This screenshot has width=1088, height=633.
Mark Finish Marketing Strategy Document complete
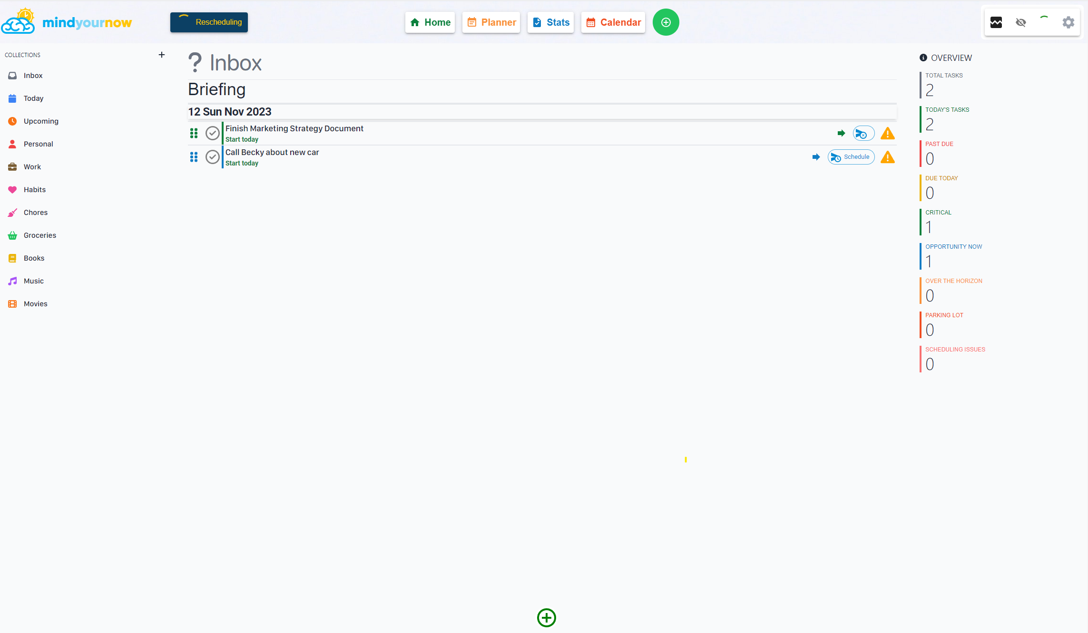[212, 133]
